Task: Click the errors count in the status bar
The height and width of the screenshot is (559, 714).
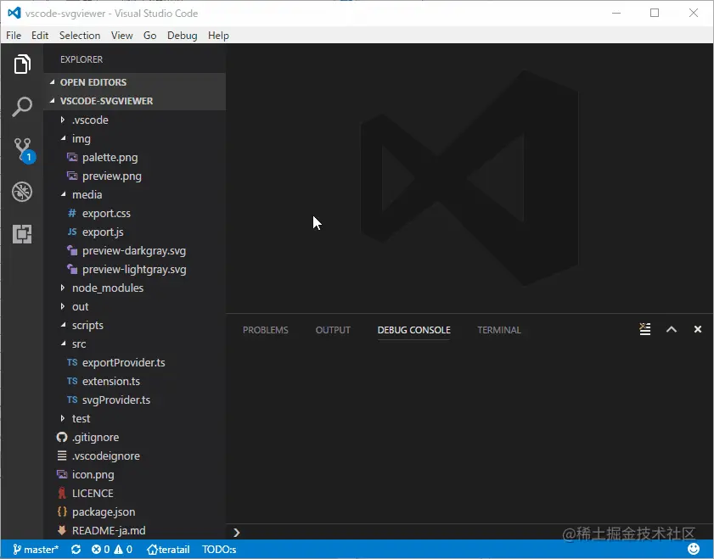Action: click(x=101, y=550)
